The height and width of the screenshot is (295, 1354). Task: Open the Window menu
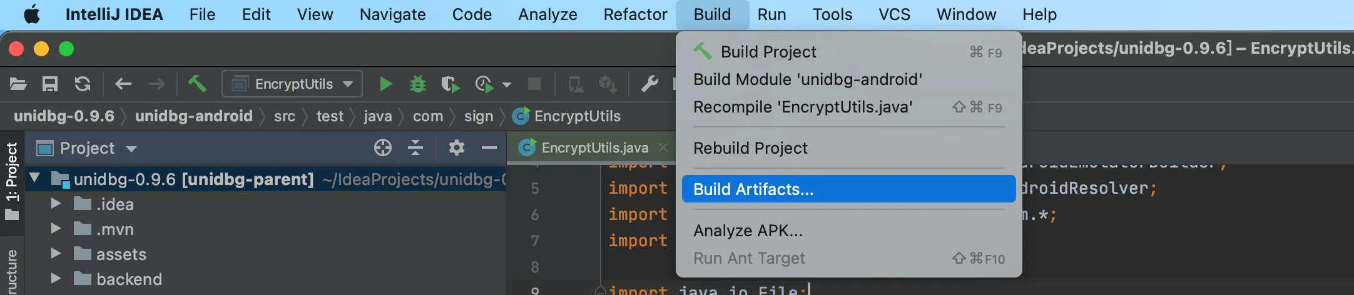click(966, 14)
